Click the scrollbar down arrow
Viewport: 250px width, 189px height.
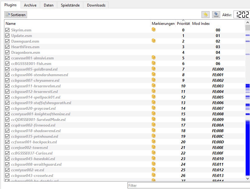(248, 179)
